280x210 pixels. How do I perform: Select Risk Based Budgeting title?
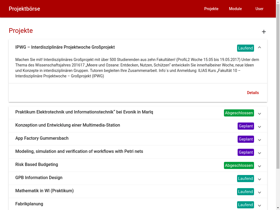pyautogui.click(x=37, y=164)
